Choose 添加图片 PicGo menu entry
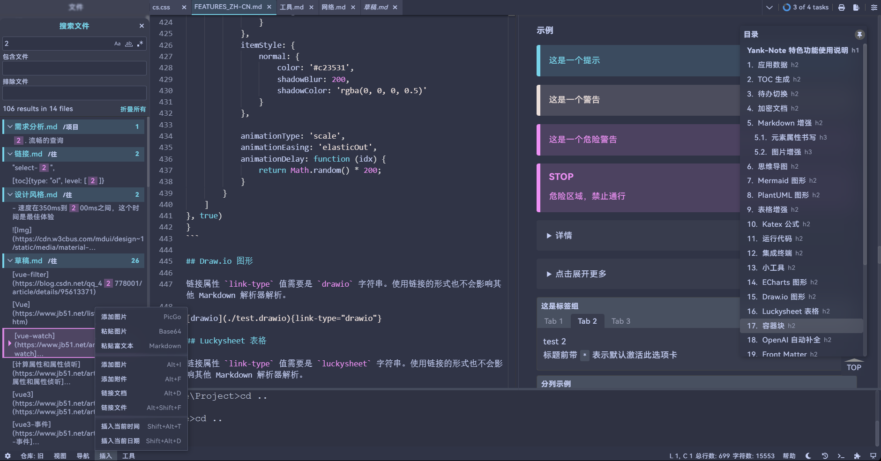 [x=141, y=317]
